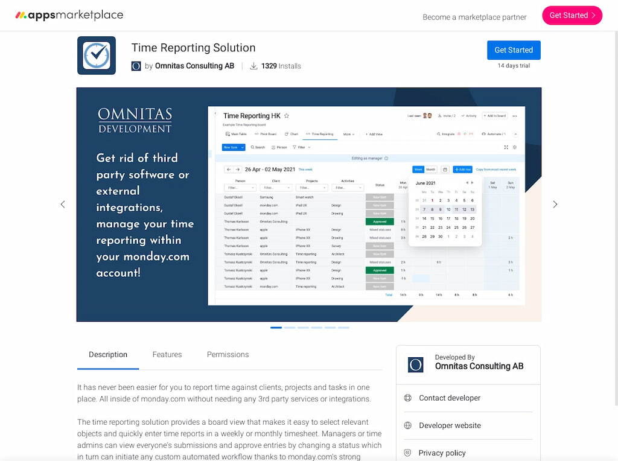Open Become a marketplace partner link
618x461 pixels.
pyautogui.click(x=474, y=17)
